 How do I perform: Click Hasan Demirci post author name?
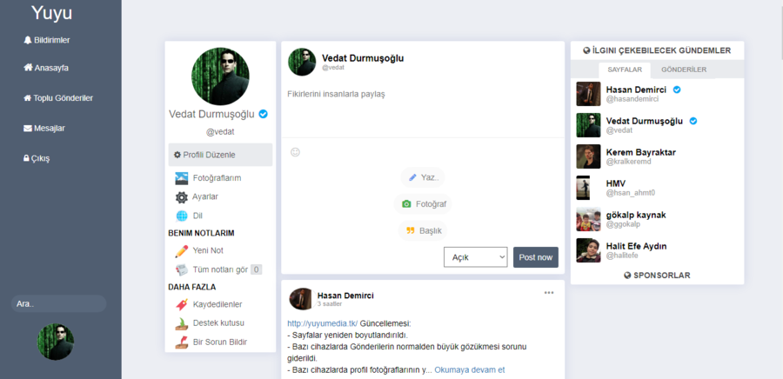[345, 296]
